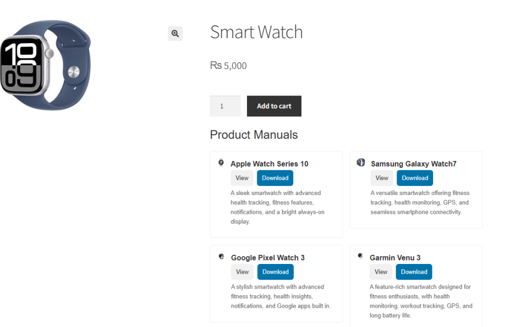Click the Garmin Venu 3 title

pos(395,258)
